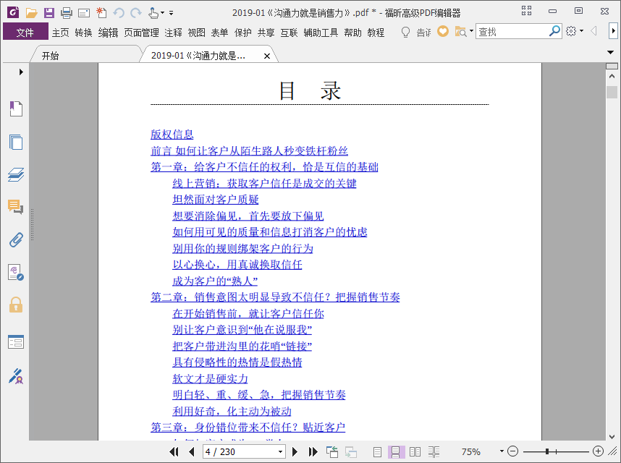Click the vertical scrollbar down arrow
621x463 pixels.
tap(612, 436)
